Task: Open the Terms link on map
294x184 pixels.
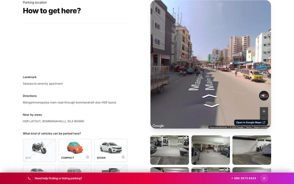Action: [249, 127]
